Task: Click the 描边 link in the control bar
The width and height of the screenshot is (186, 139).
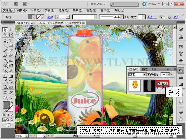Action: coord(49,17)
